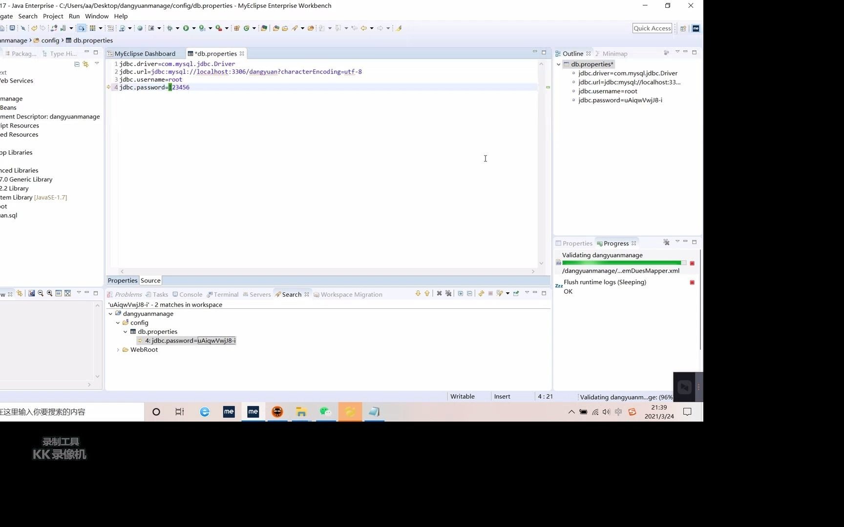Collapse db.properties* in the Outline view

558,64
